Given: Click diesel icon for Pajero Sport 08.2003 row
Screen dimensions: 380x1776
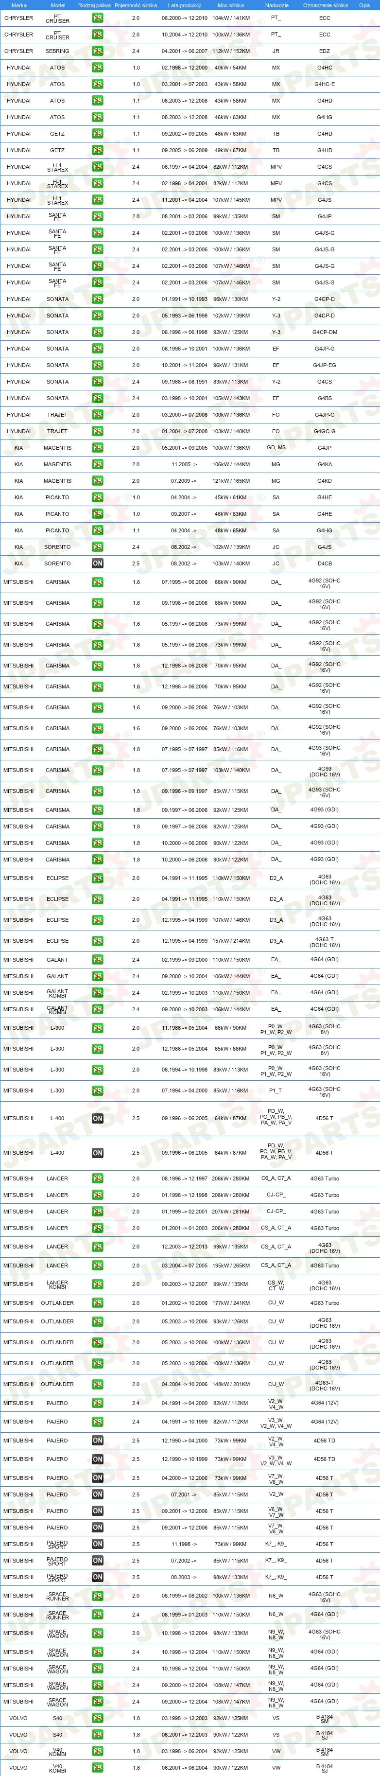Looking at the screenshot, I should pyautogui.click(x=97, y=1577).
